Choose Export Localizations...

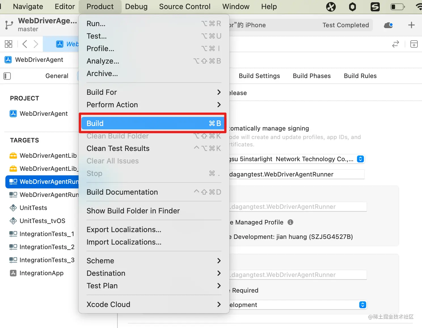(x=154, y=230)
